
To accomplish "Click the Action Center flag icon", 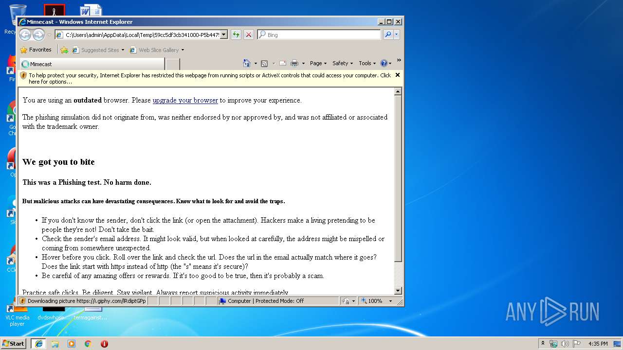I will pos(577,344).
